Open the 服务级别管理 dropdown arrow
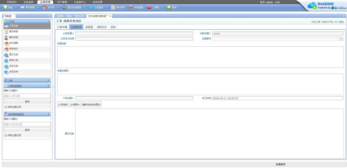347x168 pixels. click(84, 7)
